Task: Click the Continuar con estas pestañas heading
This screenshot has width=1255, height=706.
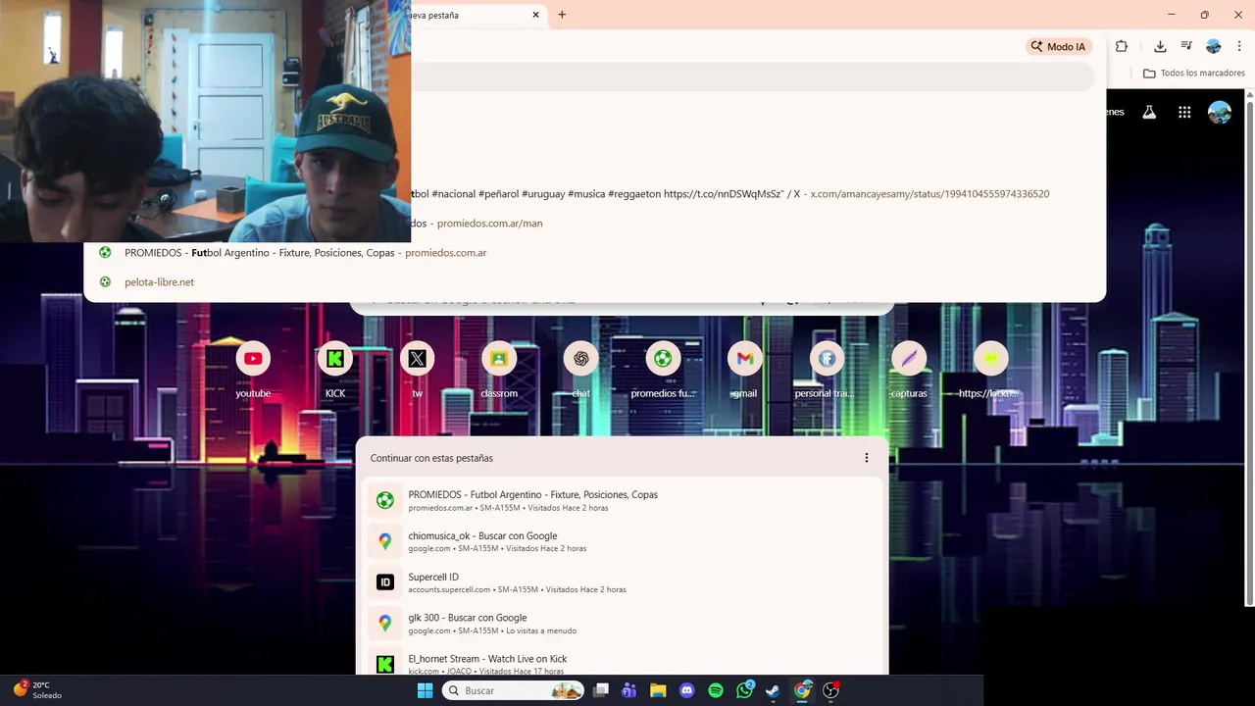Action: tap(431, 458)
